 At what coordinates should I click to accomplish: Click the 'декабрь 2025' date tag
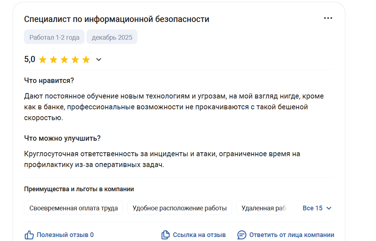click(112, 37)
